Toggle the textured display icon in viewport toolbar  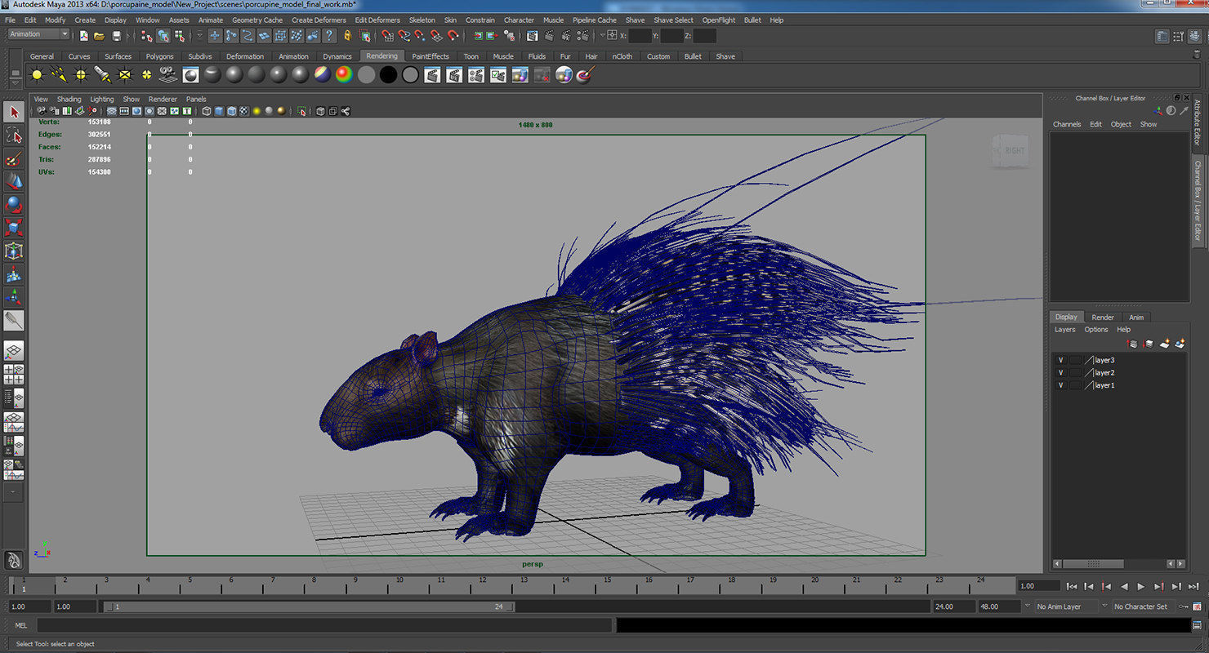[x=243, y=111]
